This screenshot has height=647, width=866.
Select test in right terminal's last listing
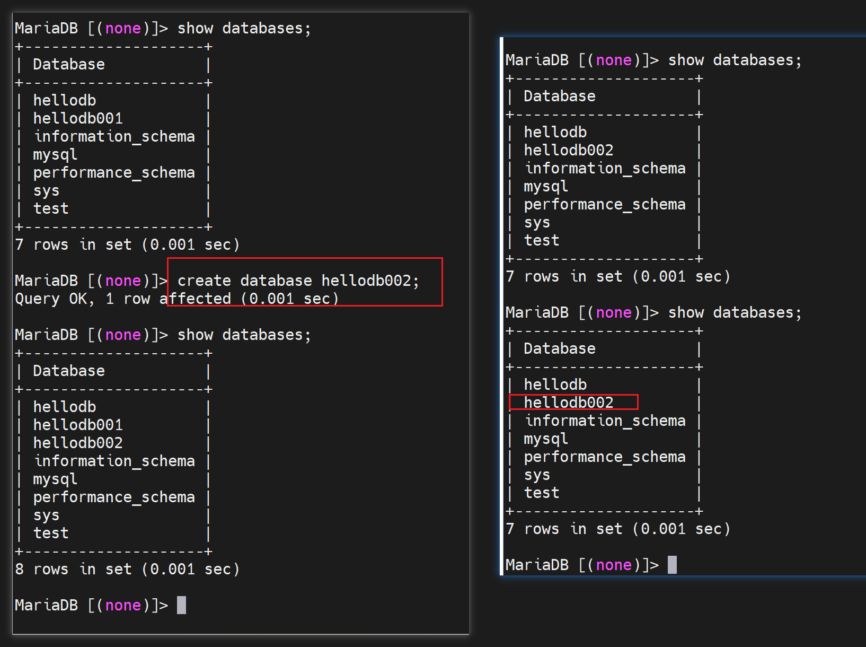click(542, 493)
